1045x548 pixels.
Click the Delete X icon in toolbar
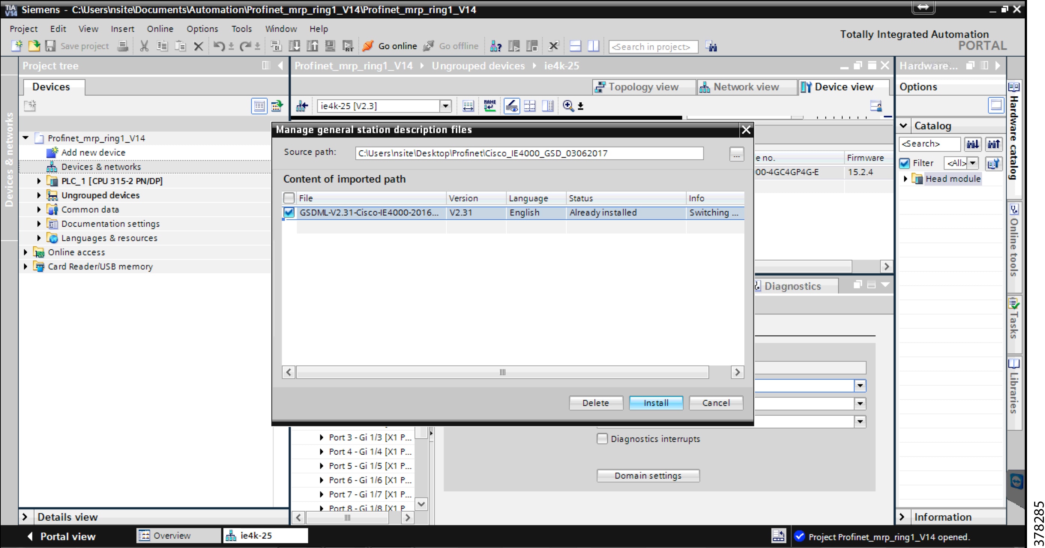pos(198,46)
